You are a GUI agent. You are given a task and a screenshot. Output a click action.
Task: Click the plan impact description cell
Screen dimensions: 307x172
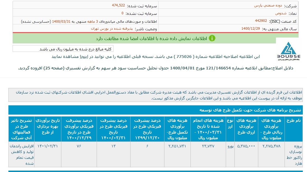(22, 155)
